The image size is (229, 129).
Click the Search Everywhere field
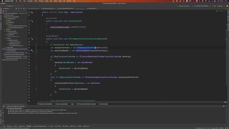pos(31,6)
